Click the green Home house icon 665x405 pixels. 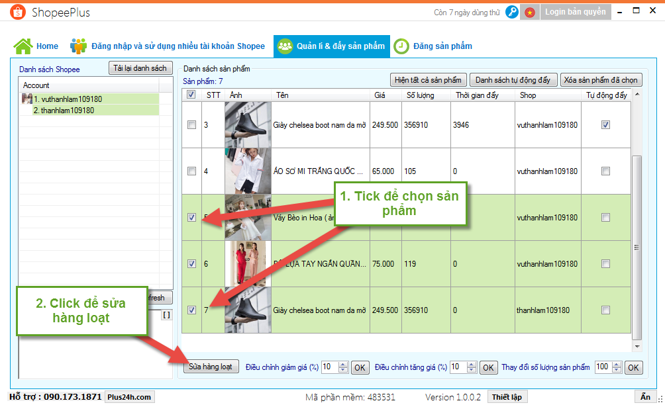[23, 46]
